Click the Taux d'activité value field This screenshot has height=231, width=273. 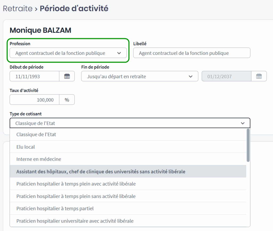35,100
